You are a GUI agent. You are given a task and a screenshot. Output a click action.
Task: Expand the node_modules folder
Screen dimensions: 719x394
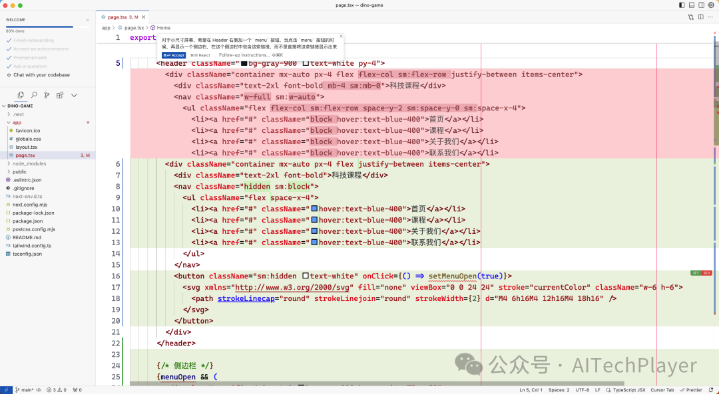pos(29,163)
